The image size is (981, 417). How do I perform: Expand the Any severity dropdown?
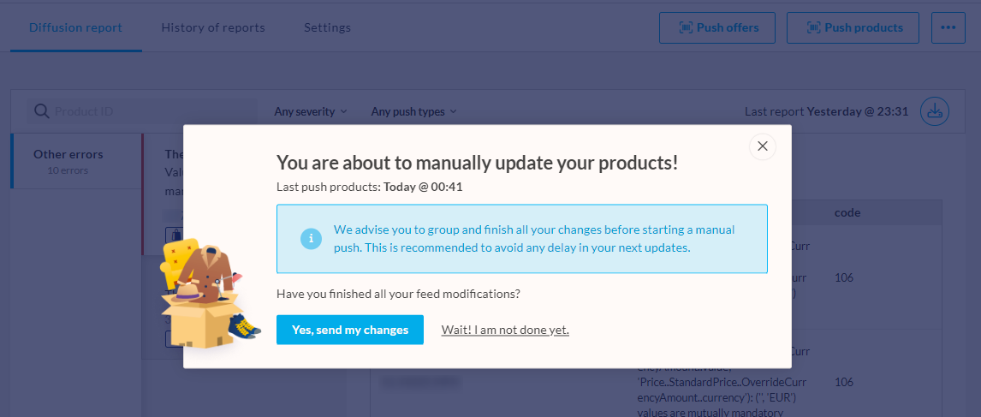[x=310, y=111]
